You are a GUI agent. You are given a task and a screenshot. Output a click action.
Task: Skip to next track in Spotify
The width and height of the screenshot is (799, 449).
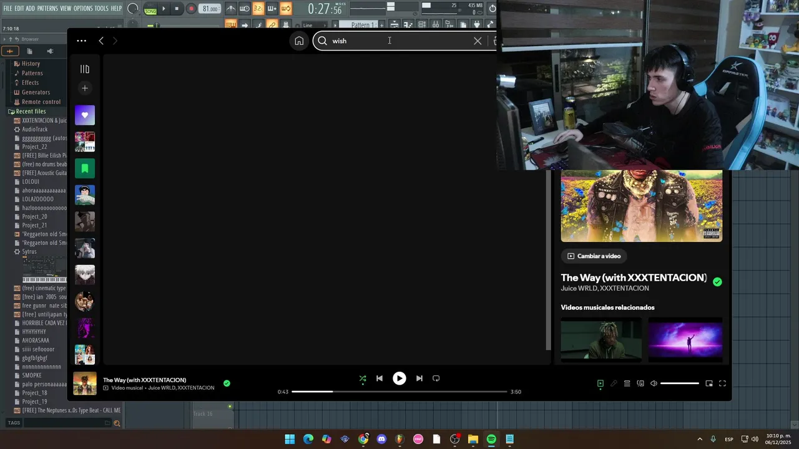pos(419,379)
